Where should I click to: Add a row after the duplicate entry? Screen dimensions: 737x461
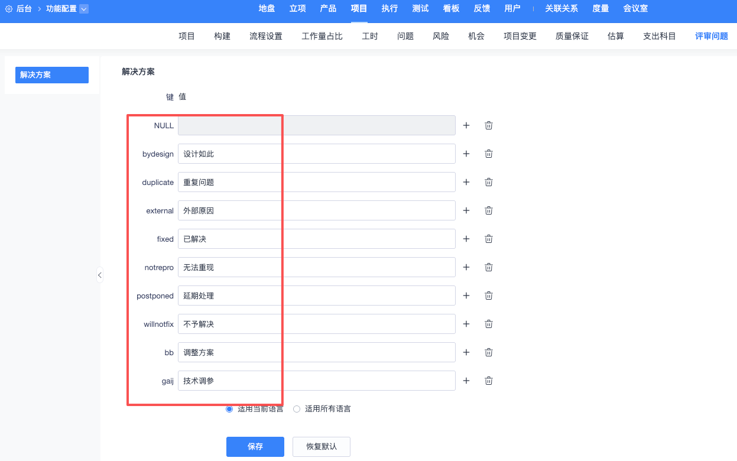tap(466, 182)
